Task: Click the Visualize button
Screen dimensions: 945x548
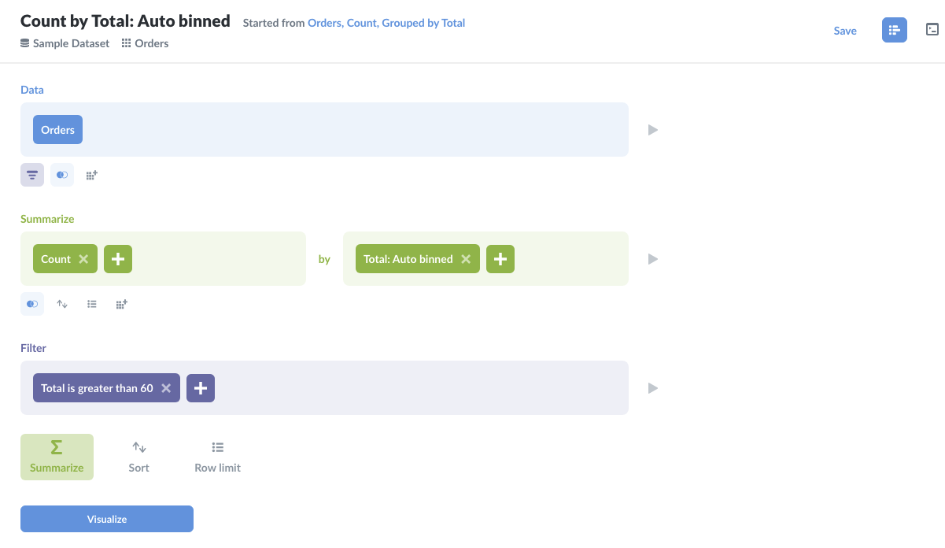Action: click(x=106, y=518)
